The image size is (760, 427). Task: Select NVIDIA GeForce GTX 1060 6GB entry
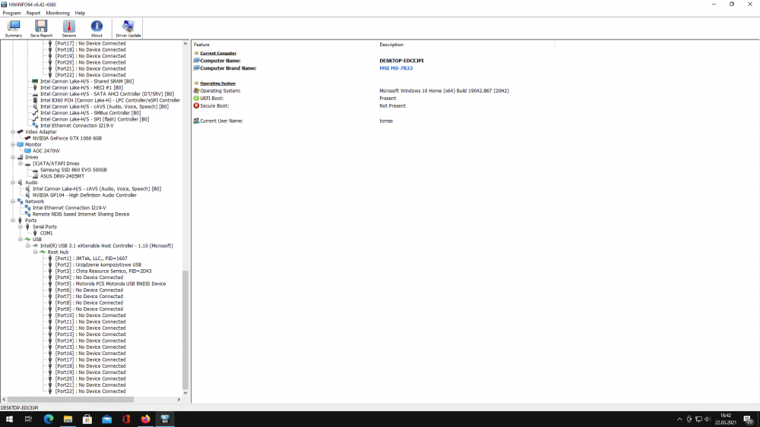(67, 138)
